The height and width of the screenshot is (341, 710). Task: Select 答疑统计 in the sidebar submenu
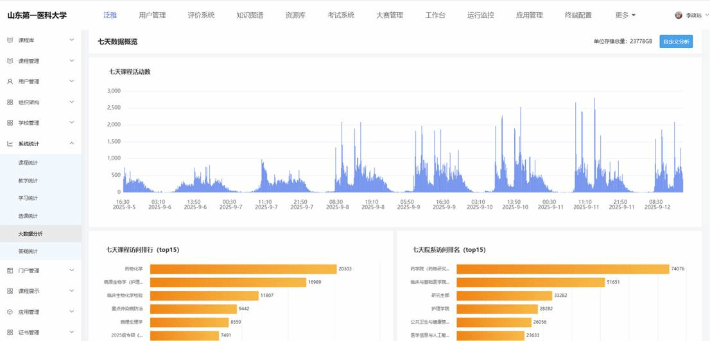[28, 251]
